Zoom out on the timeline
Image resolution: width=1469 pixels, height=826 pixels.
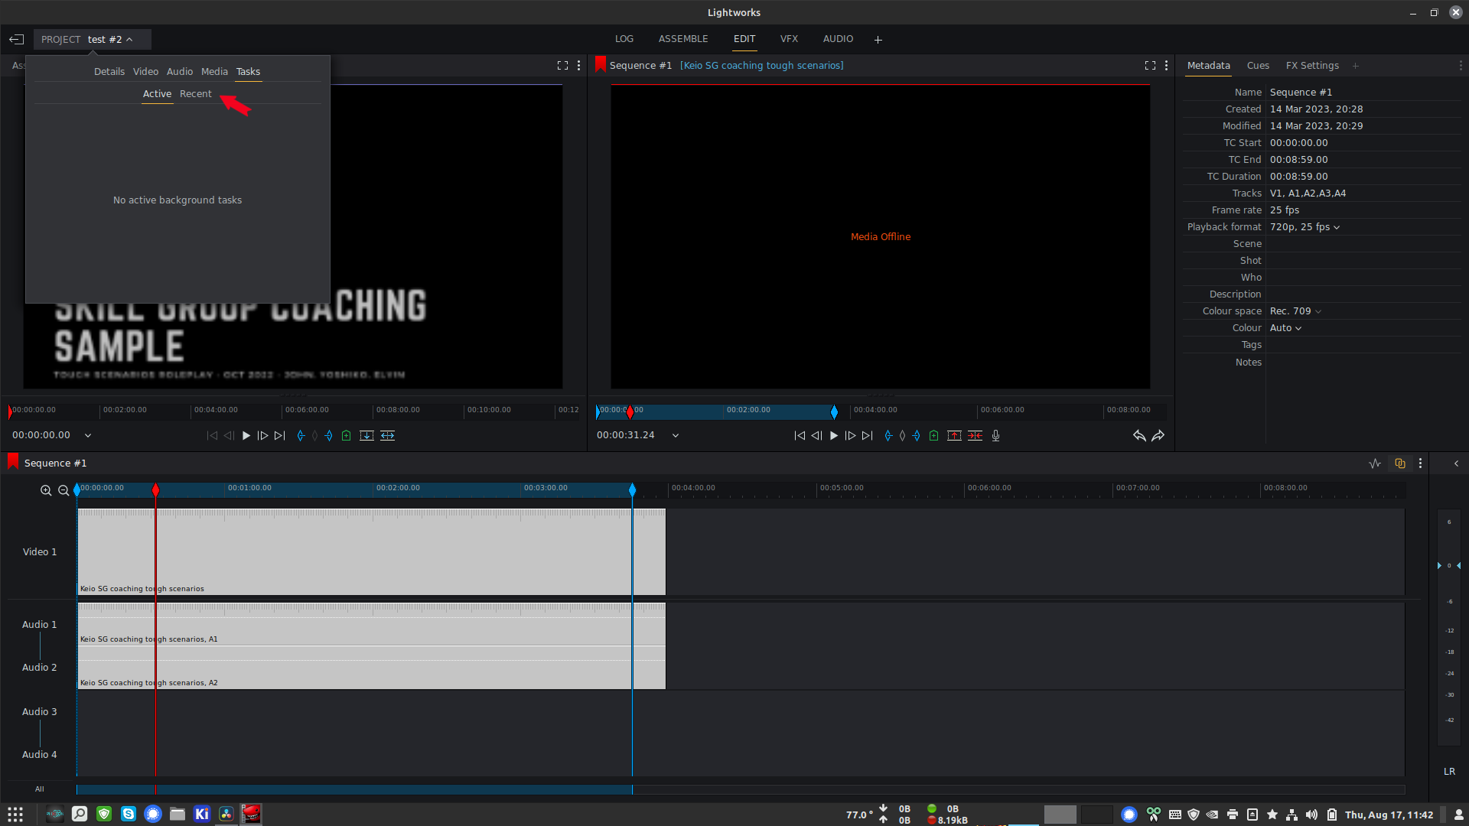point(64,490)
